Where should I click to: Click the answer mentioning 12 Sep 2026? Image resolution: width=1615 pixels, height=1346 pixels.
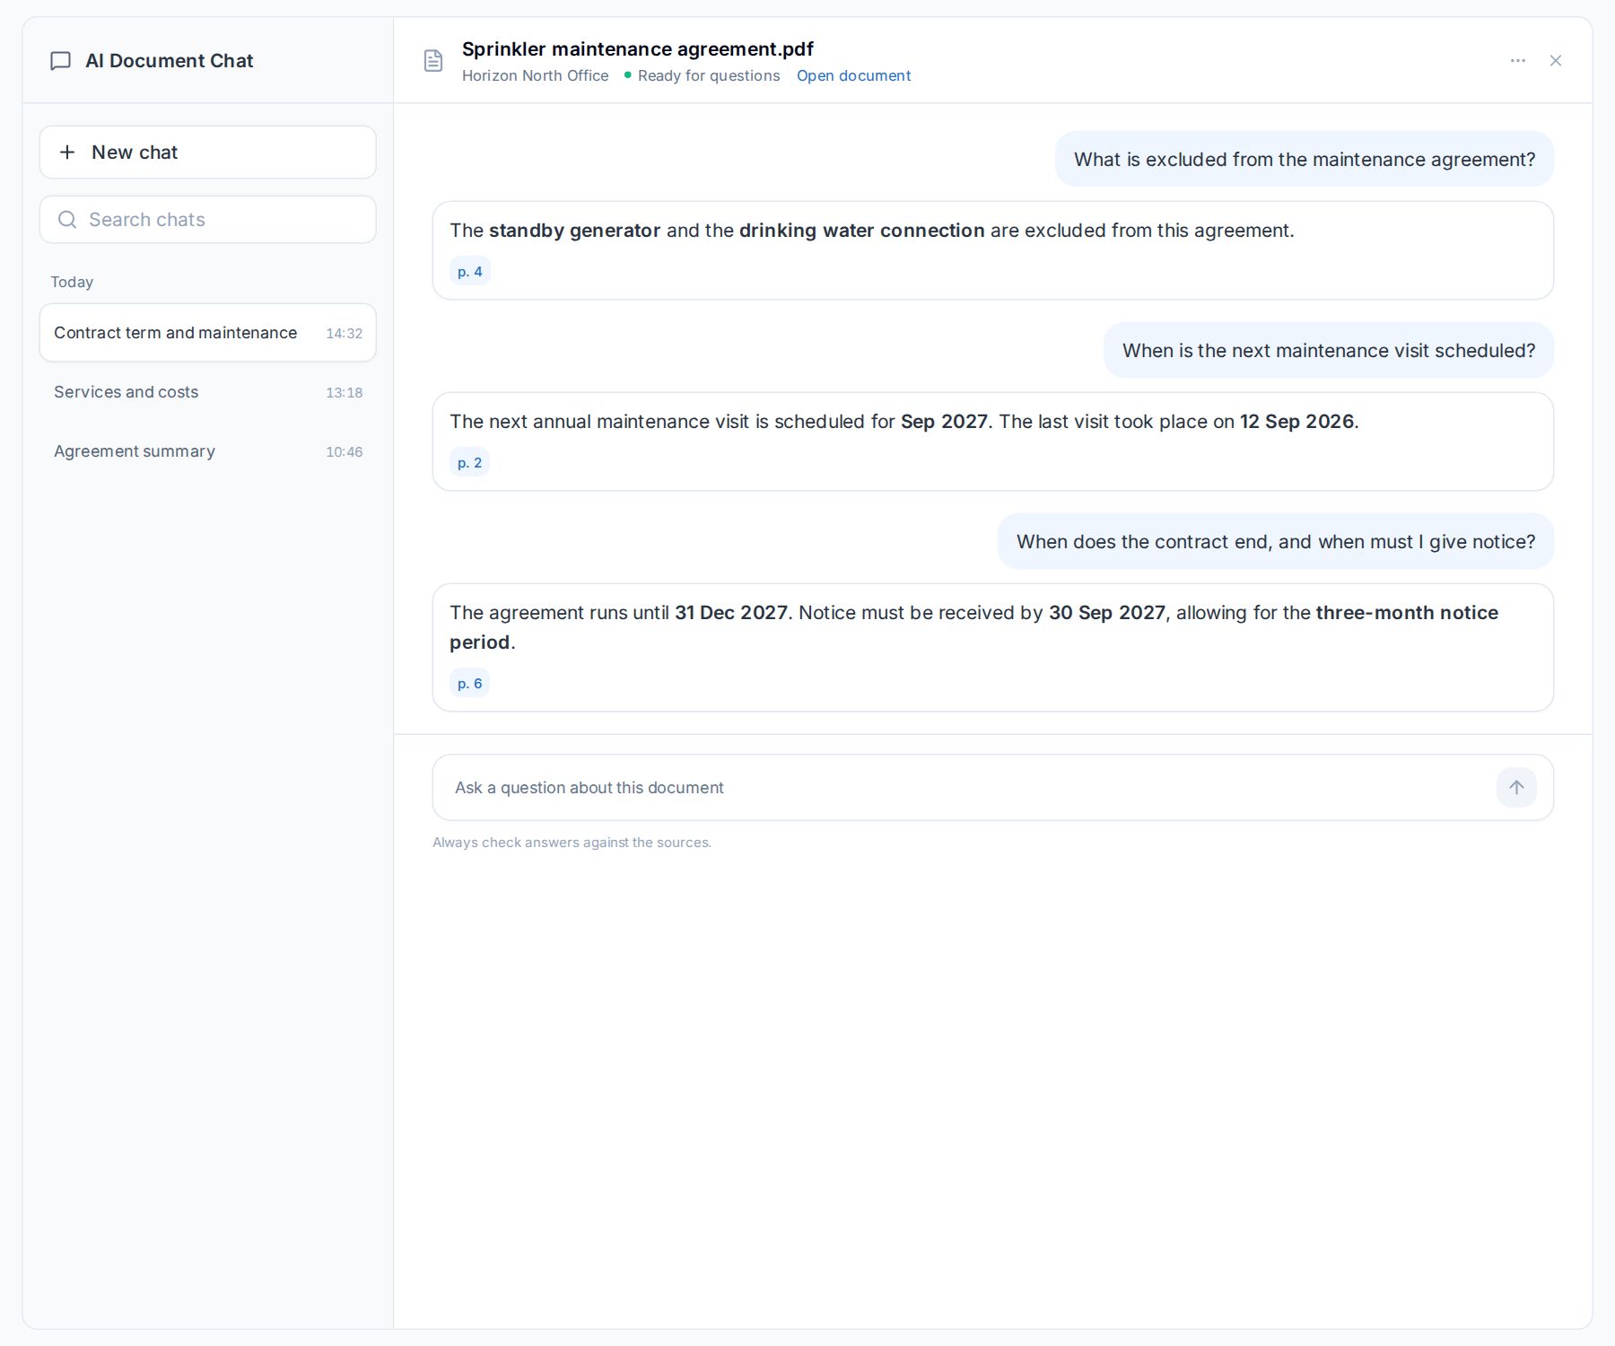(x=992, y=441)
